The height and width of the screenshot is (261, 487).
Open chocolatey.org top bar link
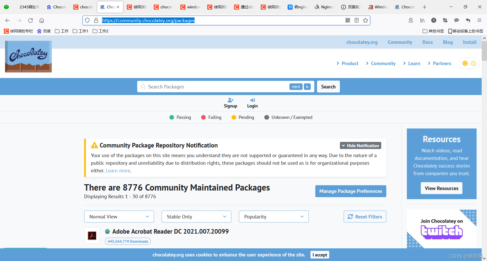pyautogui.click(x=362, y=42)
